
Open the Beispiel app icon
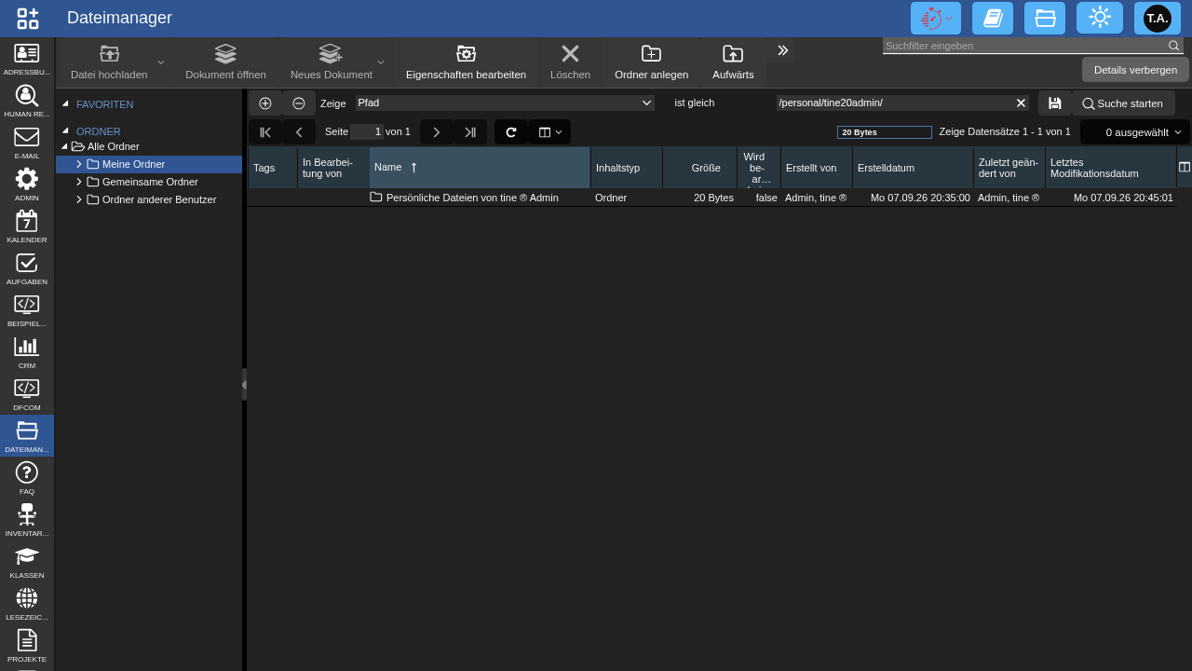click(x=27, y=310)
